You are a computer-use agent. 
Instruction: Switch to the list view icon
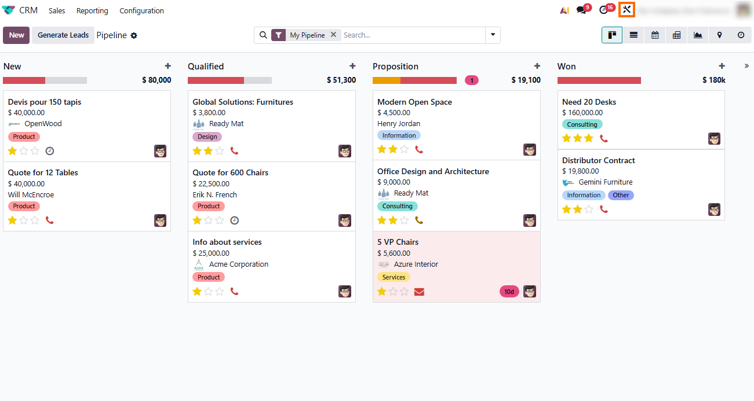633,35
